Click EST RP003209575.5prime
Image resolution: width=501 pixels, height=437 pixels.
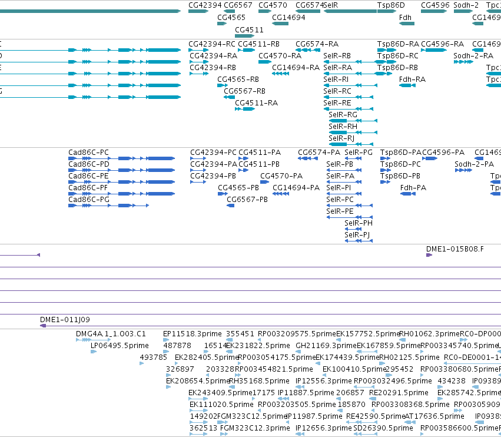(x=297, y=334)
